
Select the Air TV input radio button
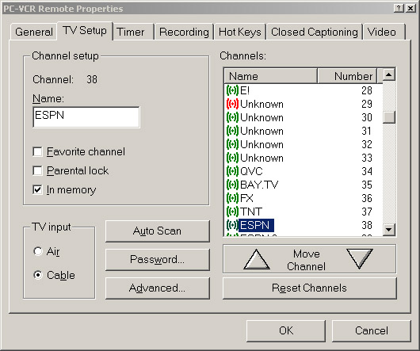pyautogui.click(x=38, y=251)
